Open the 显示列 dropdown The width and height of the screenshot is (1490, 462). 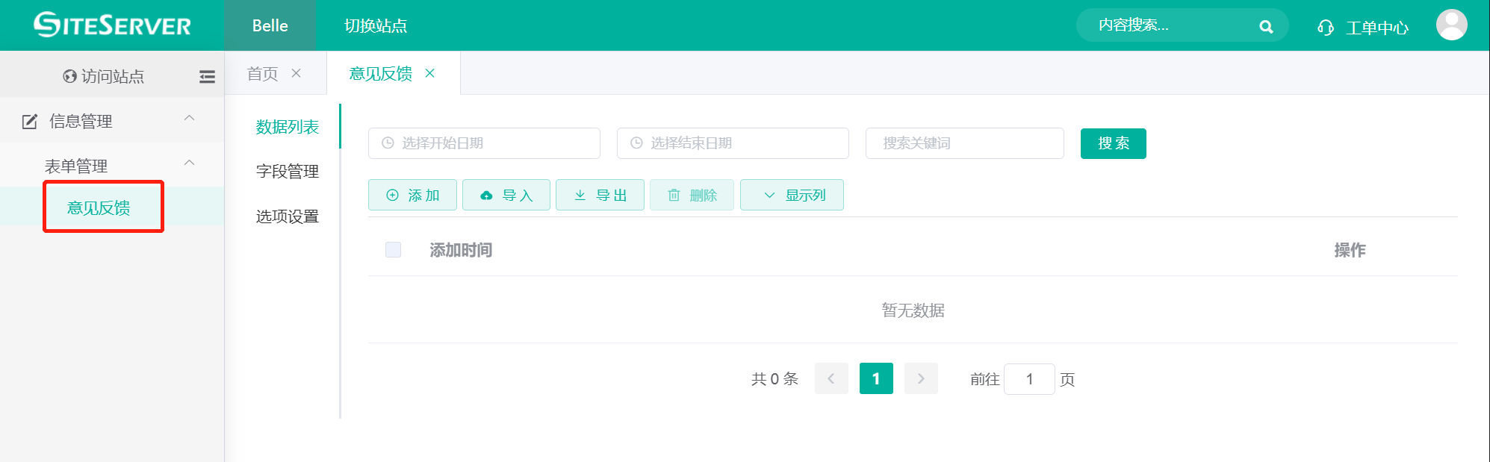coord(792,196)
